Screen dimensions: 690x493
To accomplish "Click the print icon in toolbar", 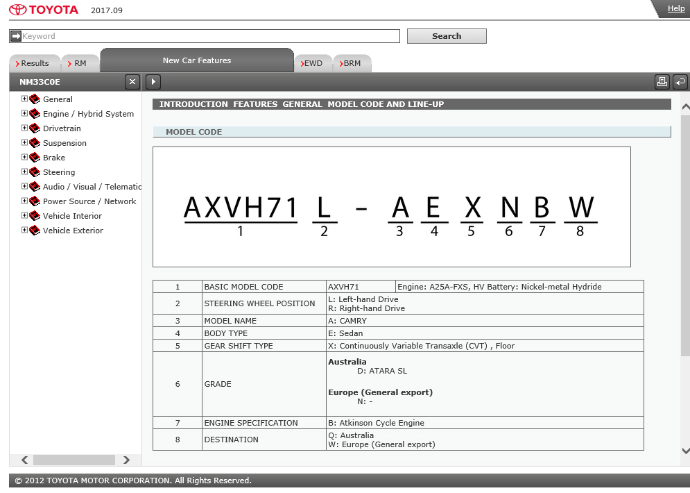I will click(x=662, y=82).
